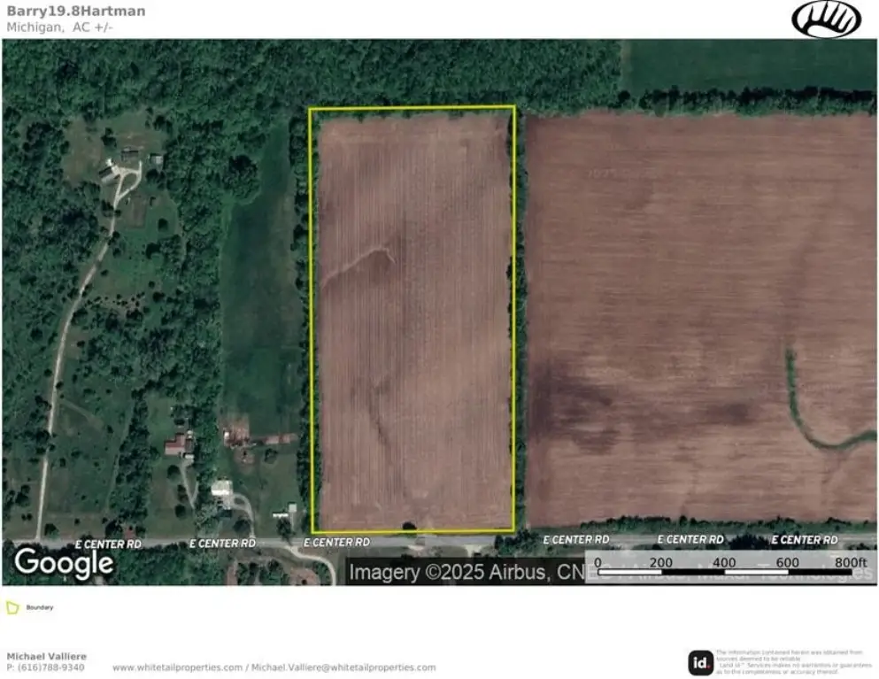Select the agent name Michael Valliere

tap(46, 656)
